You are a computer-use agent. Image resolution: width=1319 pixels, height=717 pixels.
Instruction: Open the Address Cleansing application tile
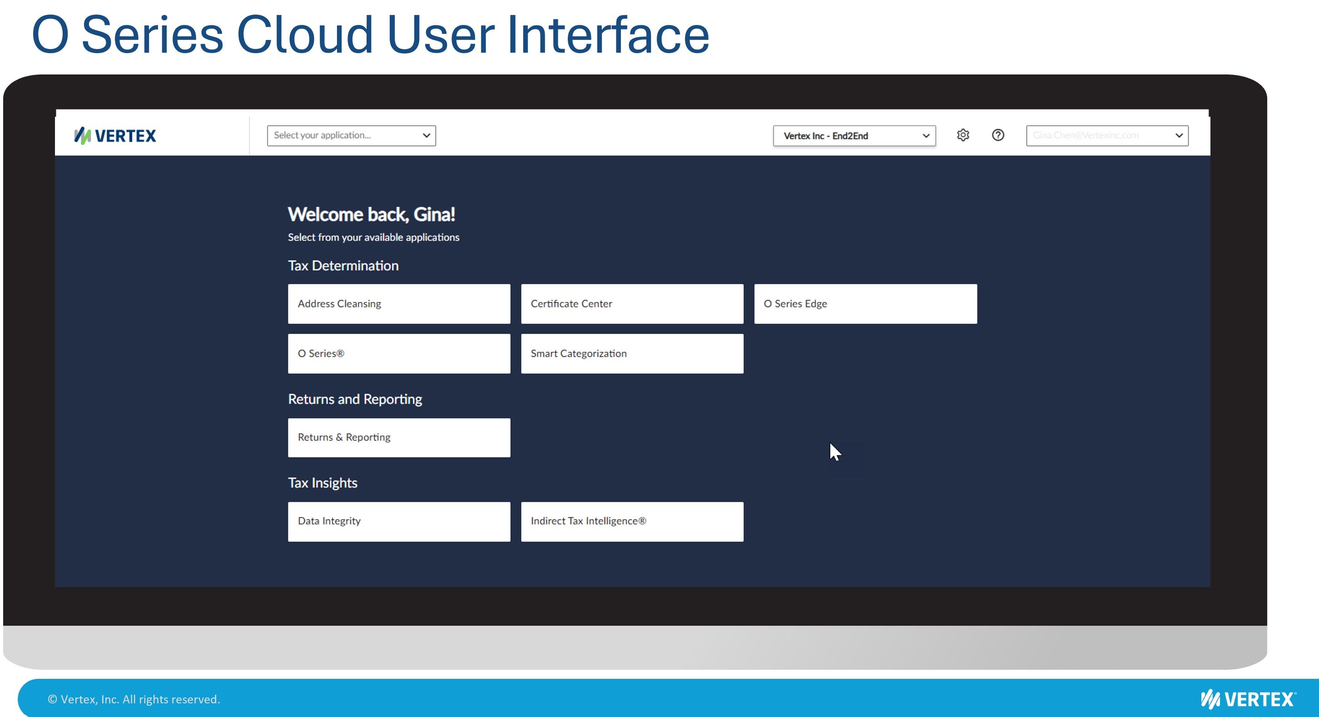(399, 303)
